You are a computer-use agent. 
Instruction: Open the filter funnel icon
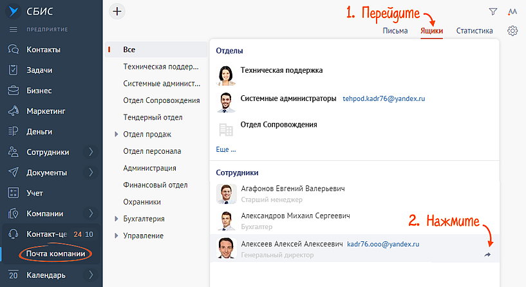click(x=493, y=12)
